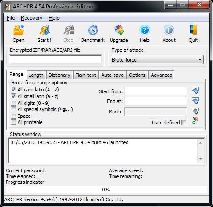Image resolution: width=213 pixels, height=207 pixels.
Task: Click the Upgrade toolbar icon
Action: tap(119, 30)
